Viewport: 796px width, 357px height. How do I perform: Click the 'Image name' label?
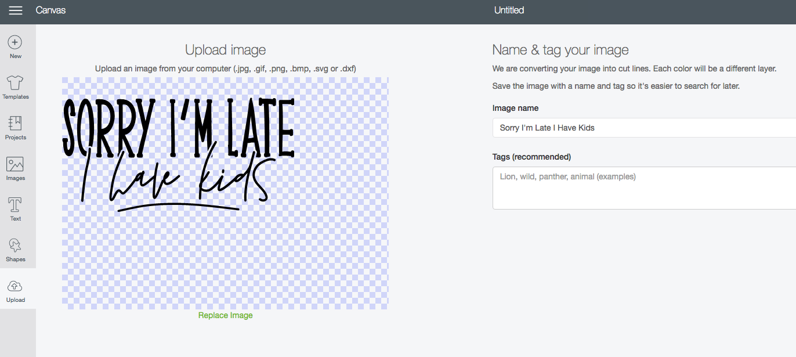[x=515, y=108]
